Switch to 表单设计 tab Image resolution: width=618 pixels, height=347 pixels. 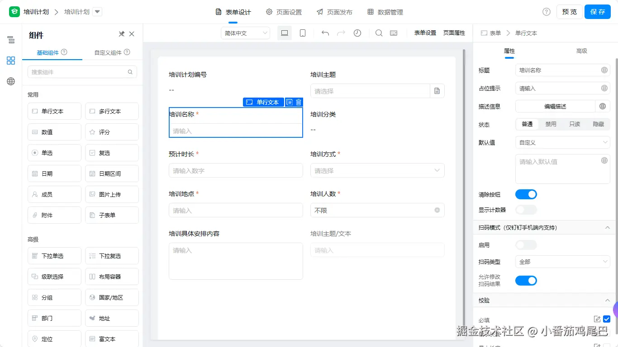tap(233, 12)
